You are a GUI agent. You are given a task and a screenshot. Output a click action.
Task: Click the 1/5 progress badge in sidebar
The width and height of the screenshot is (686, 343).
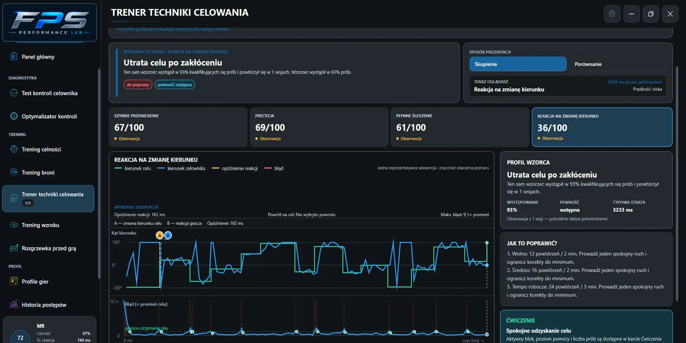pos(28,203)
